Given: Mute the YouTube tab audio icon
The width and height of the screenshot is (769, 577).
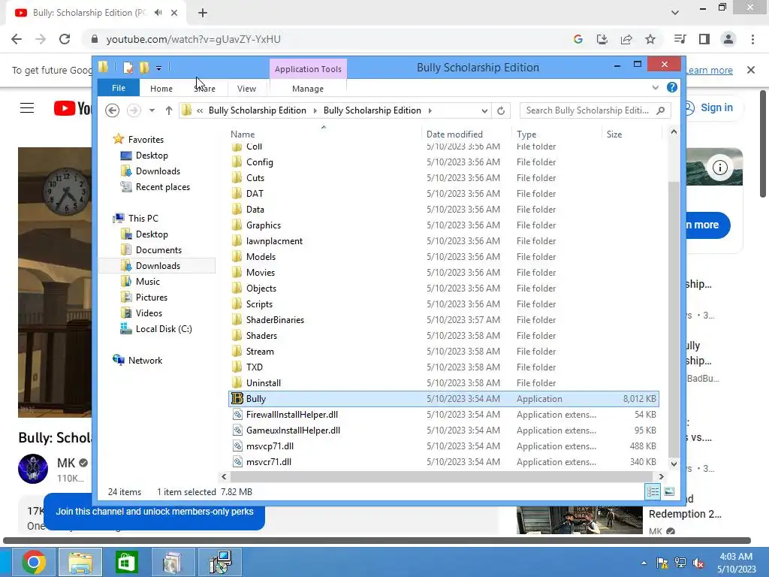Looking at the screenshot, I should 158,13.
